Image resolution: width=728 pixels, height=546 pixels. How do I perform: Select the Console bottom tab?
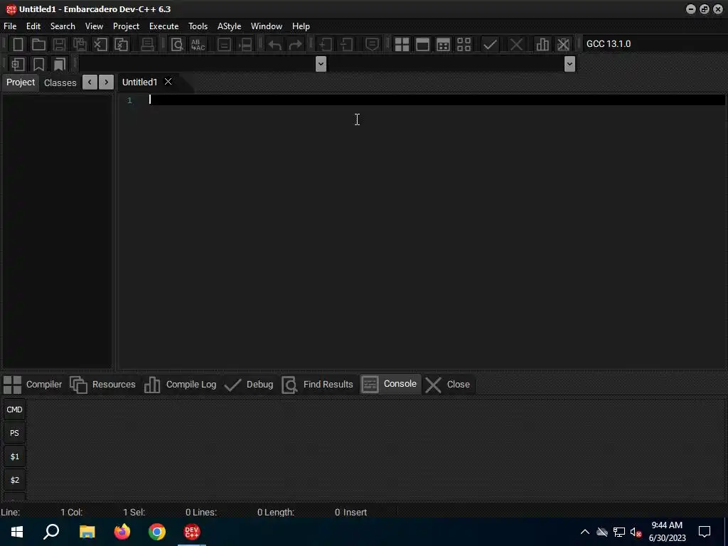pyautogui.click(x=390, y=384)
